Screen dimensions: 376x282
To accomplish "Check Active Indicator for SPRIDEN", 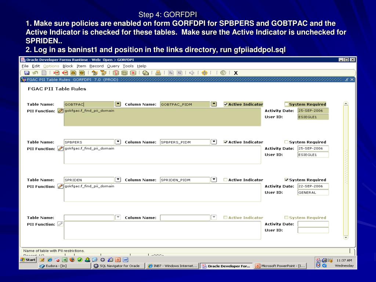I will pos(225,180).
